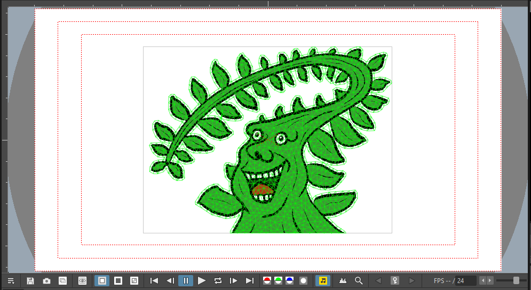The image size is (531, 290).
Task: Toggle the loop playback button
Action: (218, 281)
